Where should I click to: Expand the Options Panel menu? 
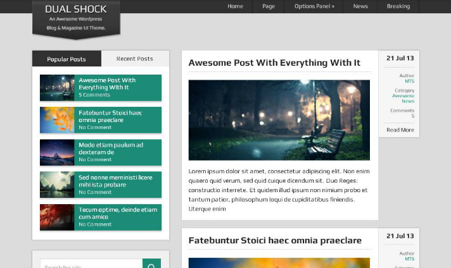tap(314, 6)
